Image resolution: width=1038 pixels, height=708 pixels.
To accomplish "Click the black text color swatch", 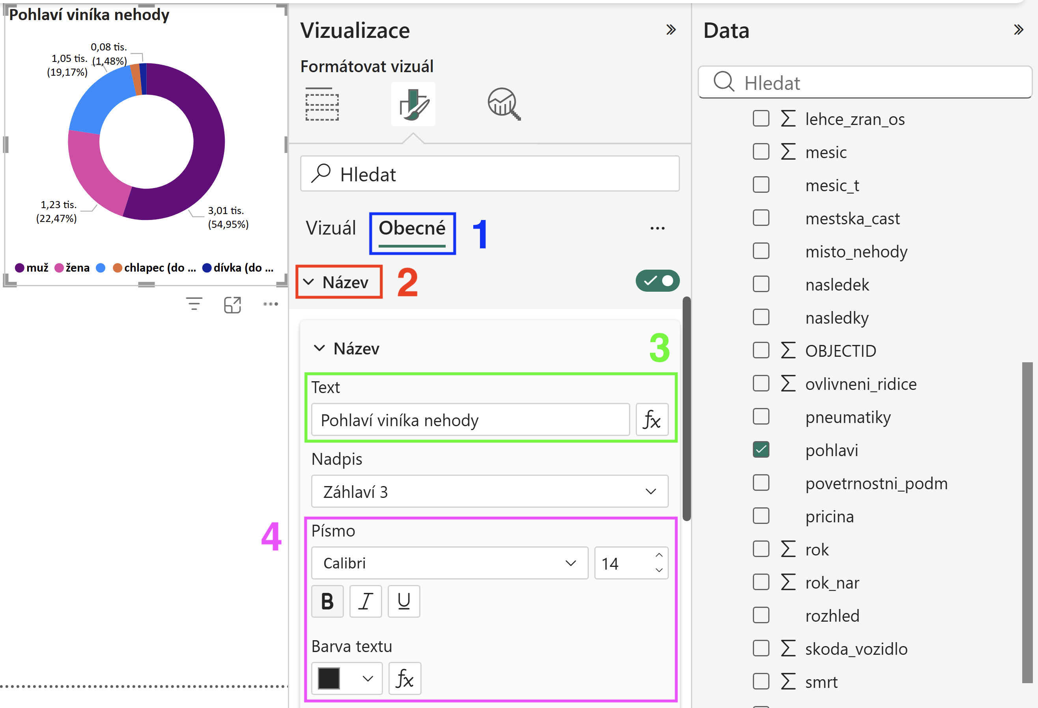I will tap(329, 678).
